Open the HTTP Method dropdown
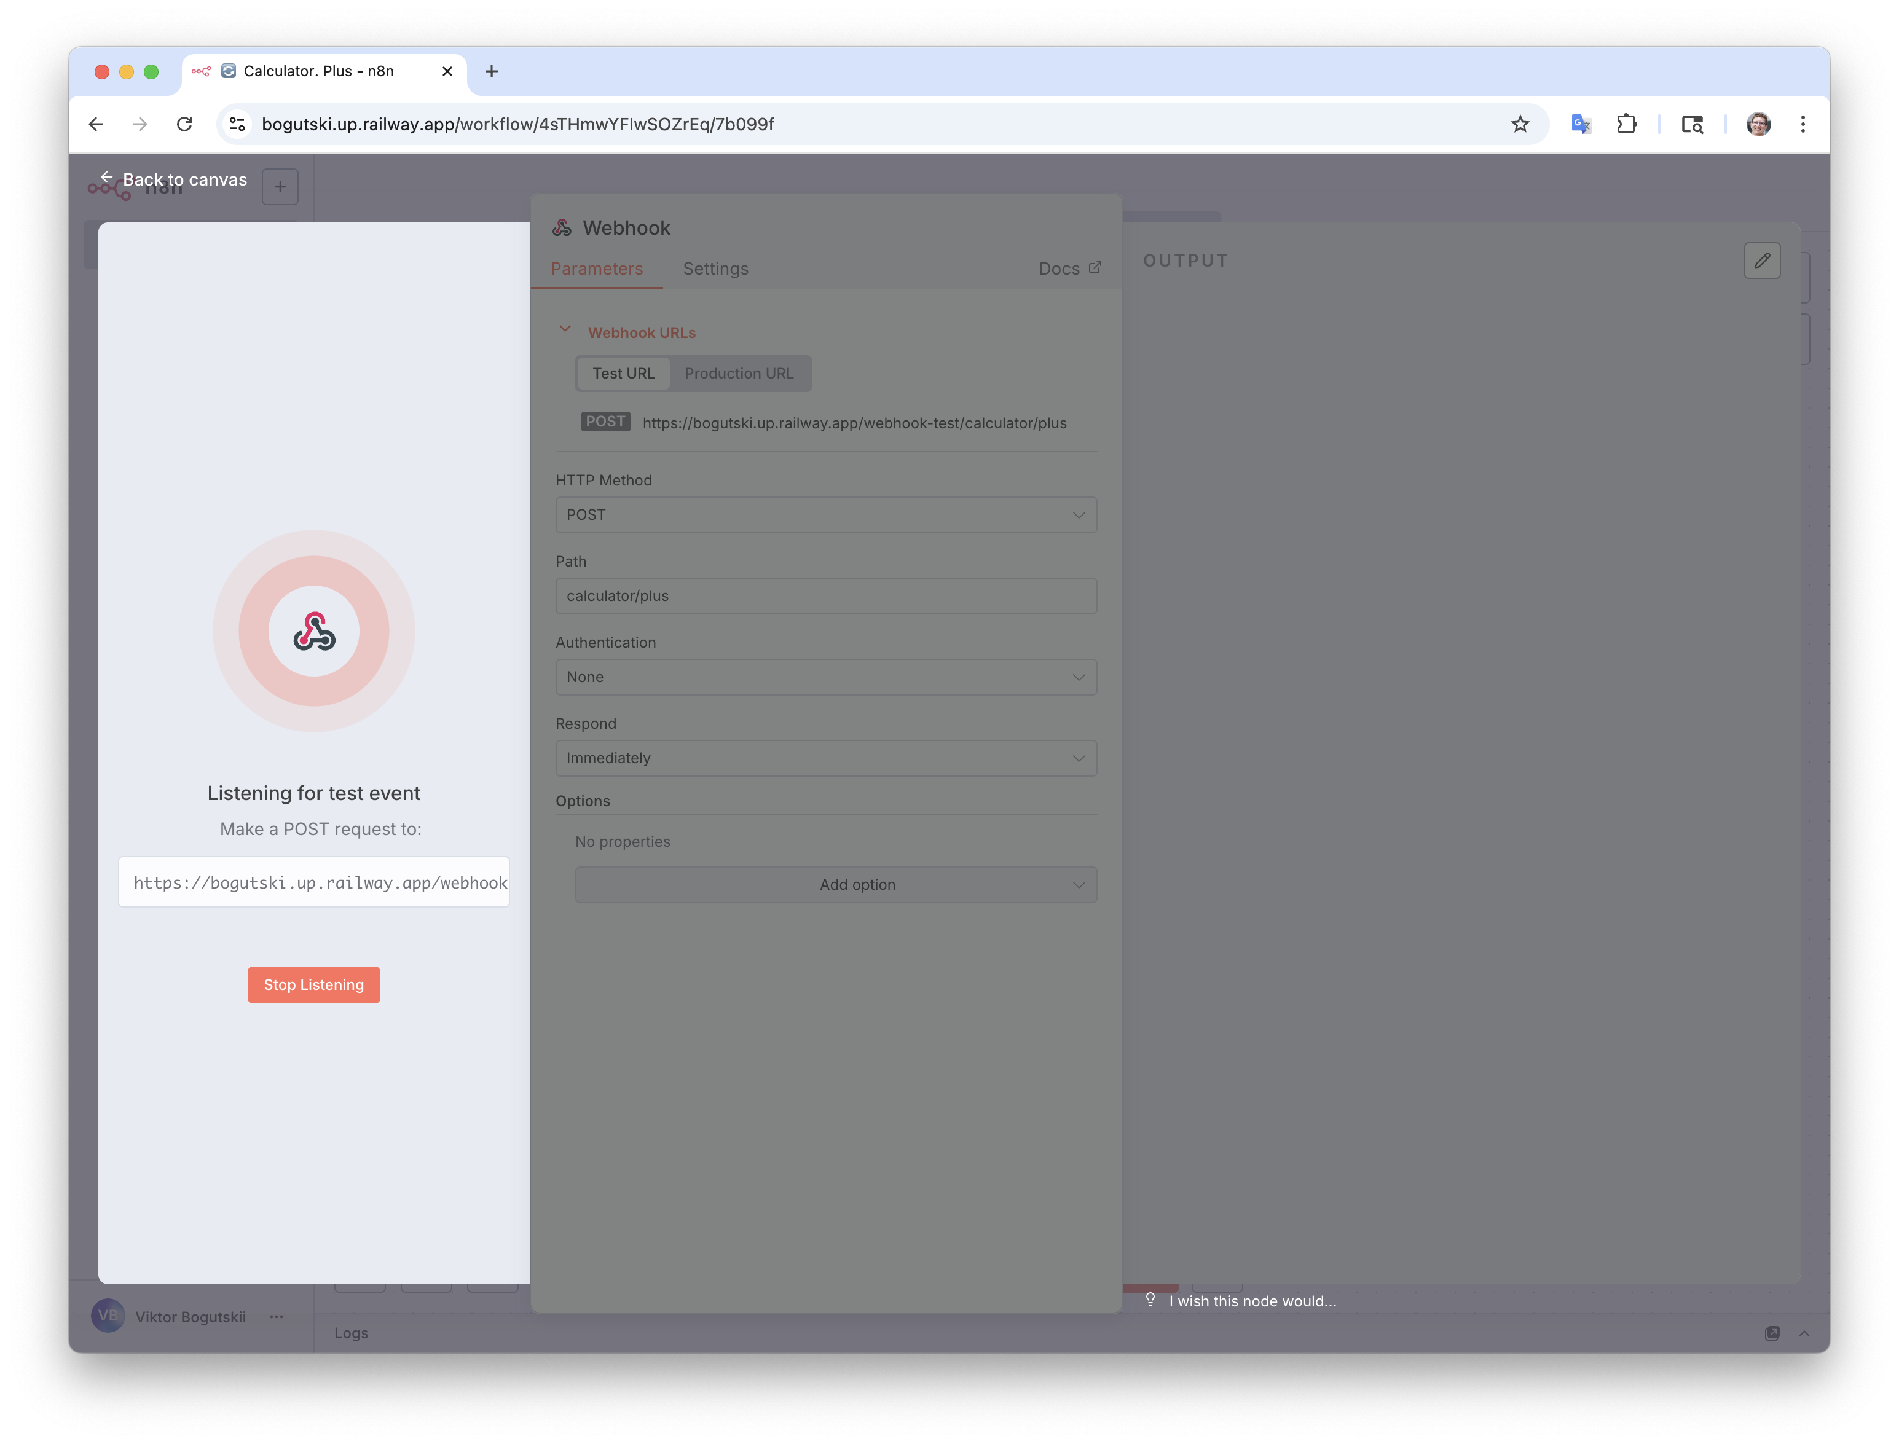The image size is (1899, 1444). coord(825,515)
